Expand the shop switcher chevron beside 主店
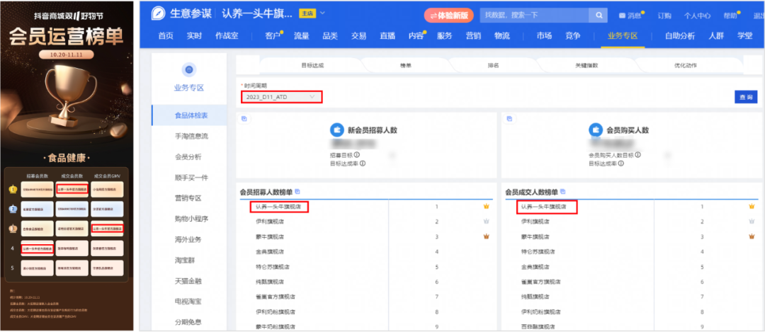 point(322,13)
